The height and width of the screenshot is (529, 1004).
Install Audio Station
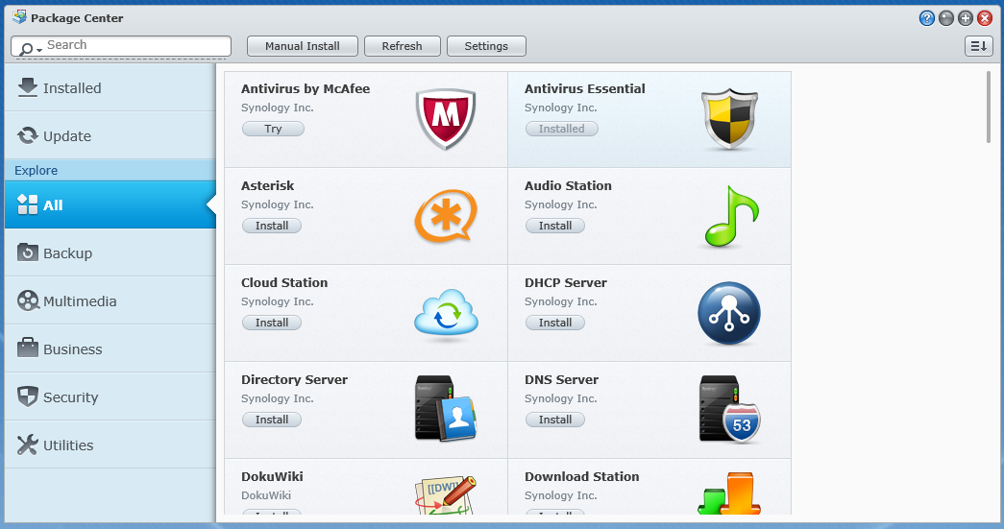tap(555, 226)
